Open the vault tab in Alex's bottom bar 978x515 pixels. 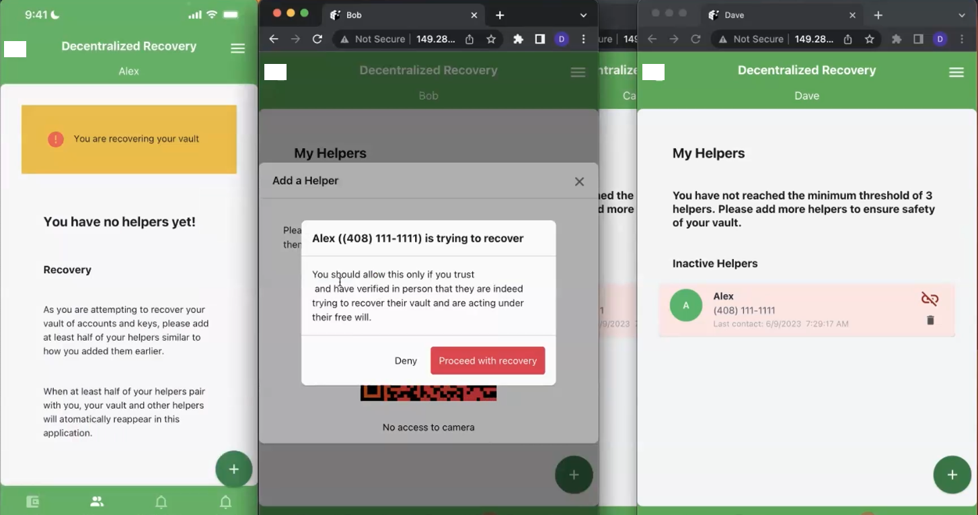pyautogui.click(x=32, y=502)
